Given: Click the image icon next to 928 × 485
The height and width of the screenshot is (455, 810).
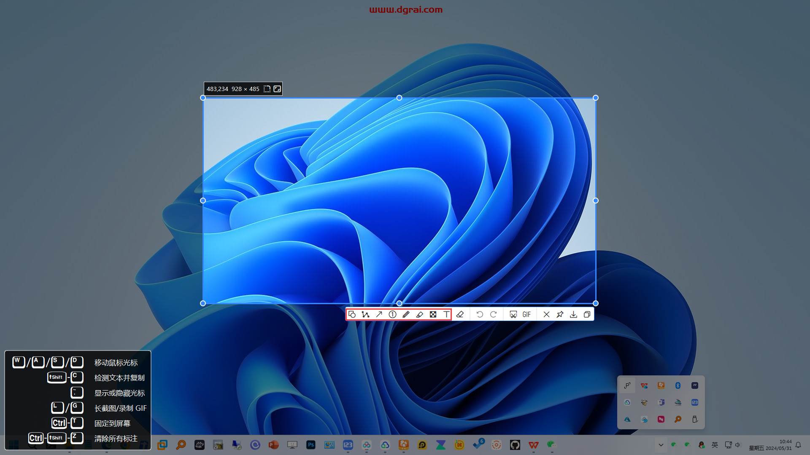Looking at the screenshot, I should coord(277,89).
